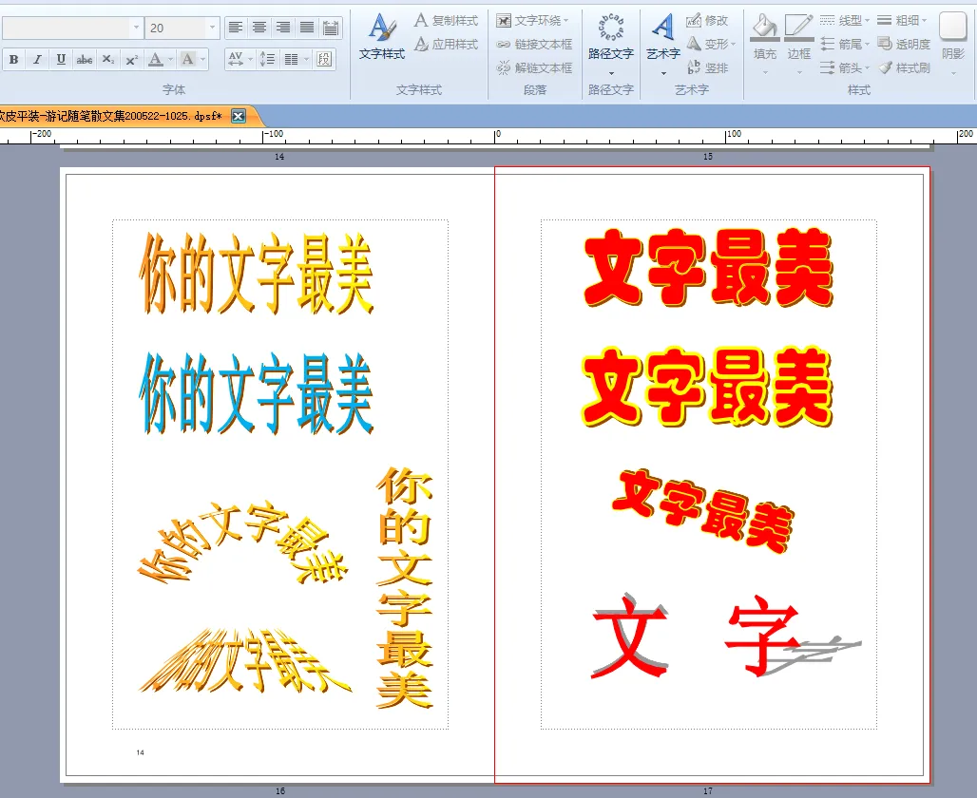Screen dimensions: 977x798
Task: Click the AV character spacing icon
Action: click(x=236, y=59)
